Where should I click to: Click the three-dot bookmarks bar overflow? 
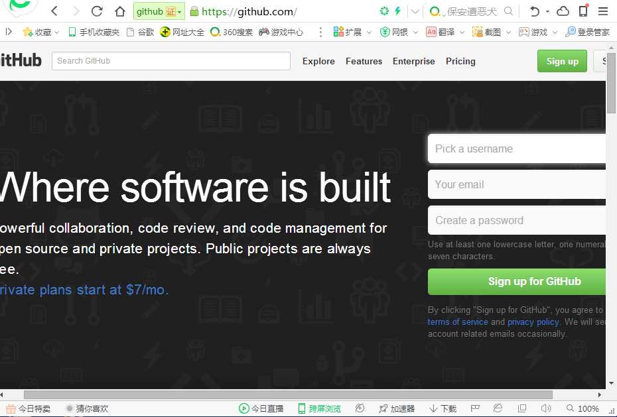pyautogui.click(x=320, y=32)
